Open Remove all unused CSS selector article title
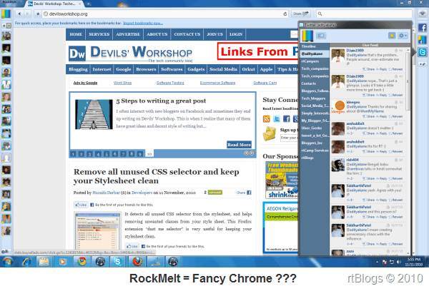Screen dimensions: 429x286 [x=156, y=176]
